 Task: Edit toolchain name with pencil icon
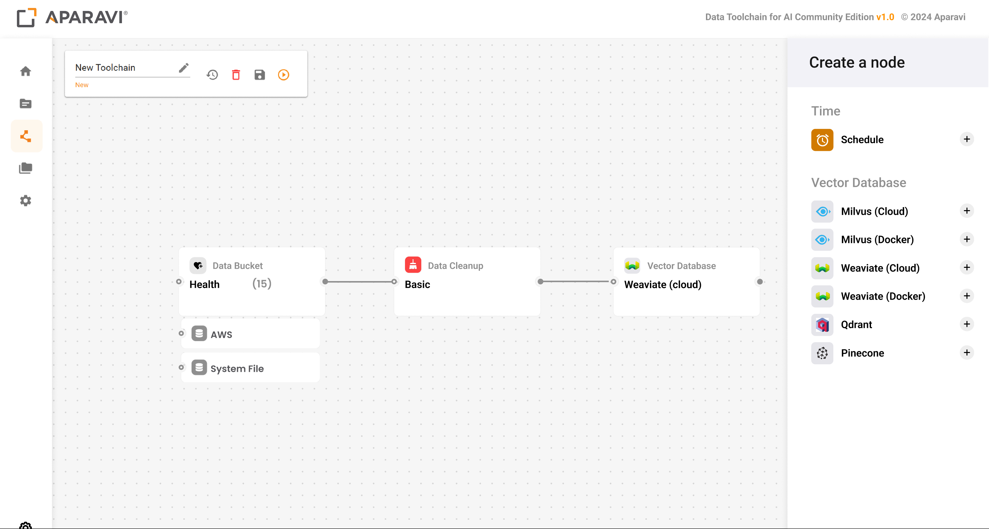point(184,68)
